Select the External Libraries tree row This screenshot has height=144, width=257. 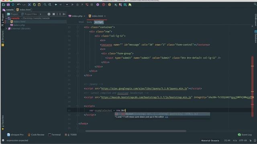tap(19, 28)
